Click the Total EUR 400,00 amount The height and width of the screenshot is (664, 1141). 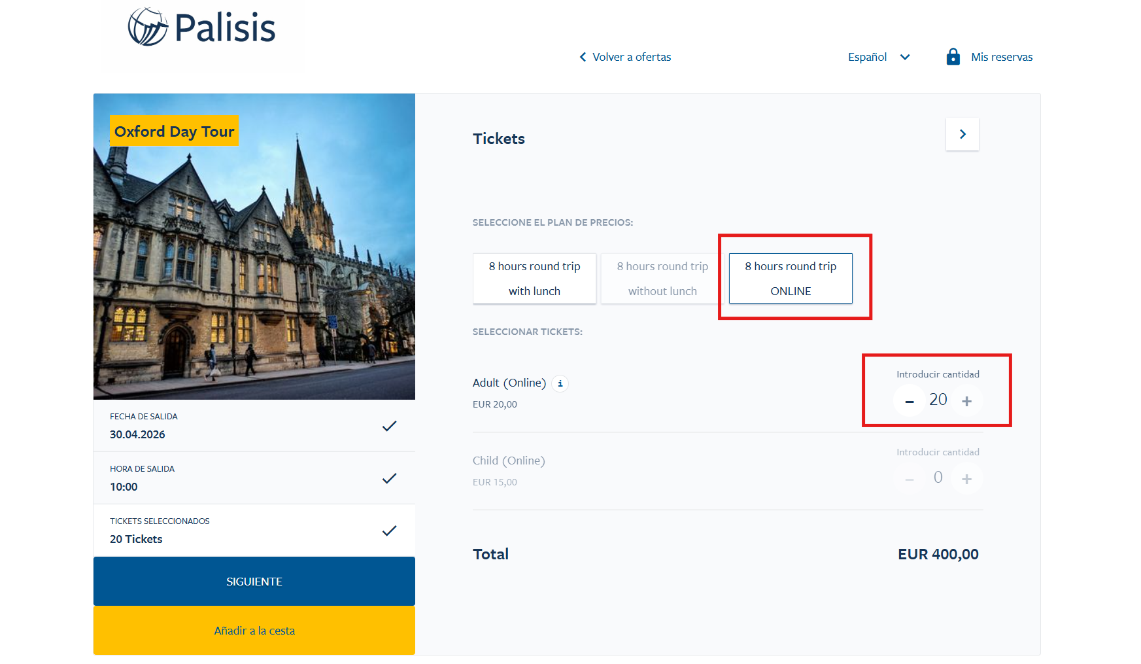pos(938,554)
